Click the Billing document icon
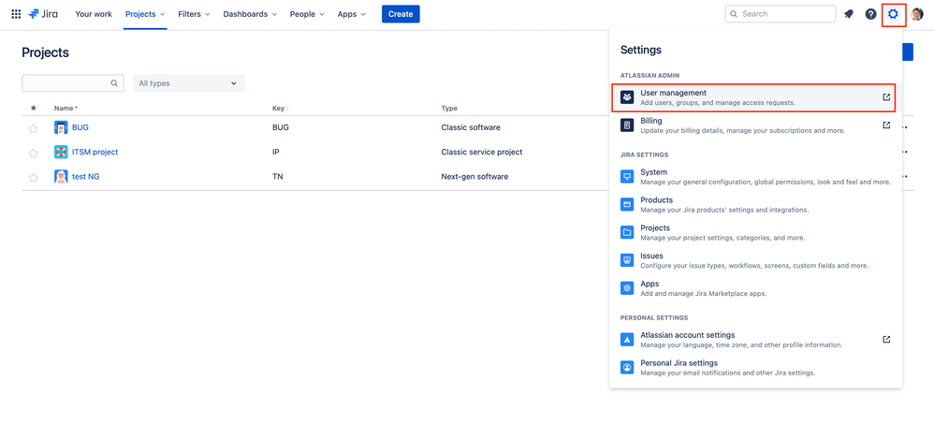Viewport: 934px width, 426px height. click(627, 125)
